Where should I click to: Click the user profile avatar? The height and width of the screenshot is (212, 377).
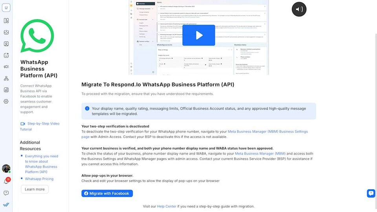coord(6,168)
